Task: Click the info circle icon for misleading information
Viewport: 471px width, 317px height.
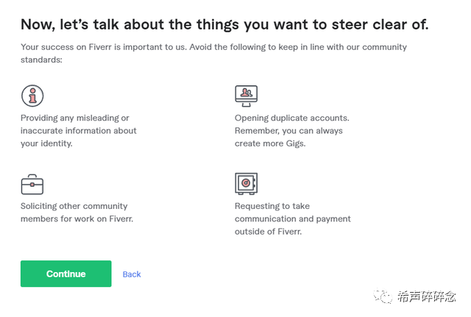Action: (x=32, y=96)
